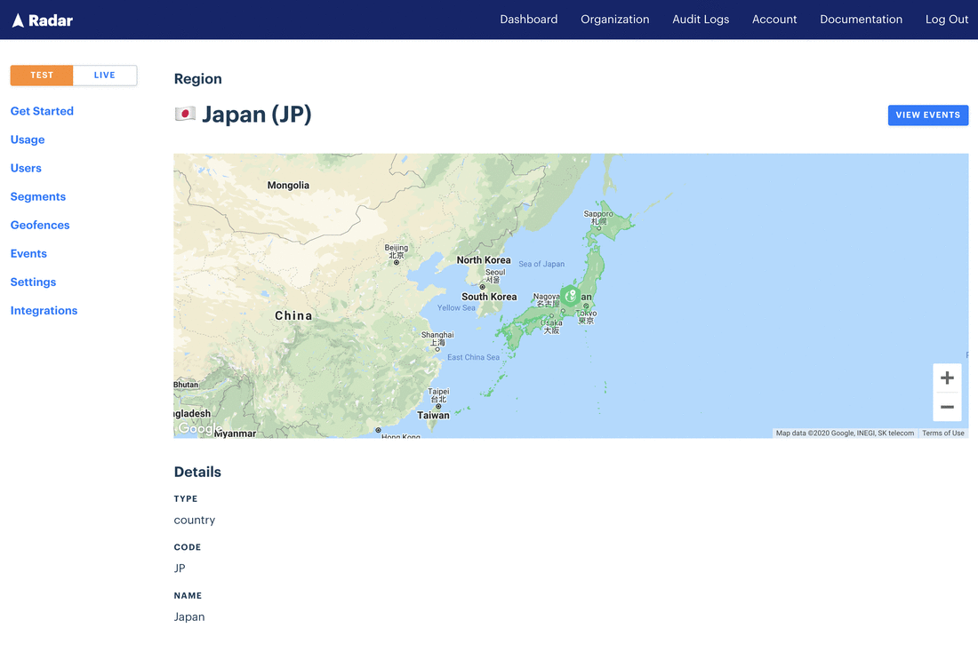Click the VIEW EVENTS button
Viewport: 978px width, 652px height.
tap(928, 115)
